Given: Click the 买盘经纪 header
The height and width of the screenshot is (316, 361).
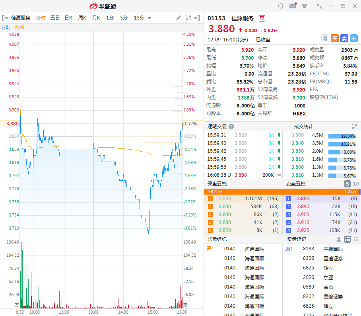Looking at the screenshot, I should click(217, 239).
